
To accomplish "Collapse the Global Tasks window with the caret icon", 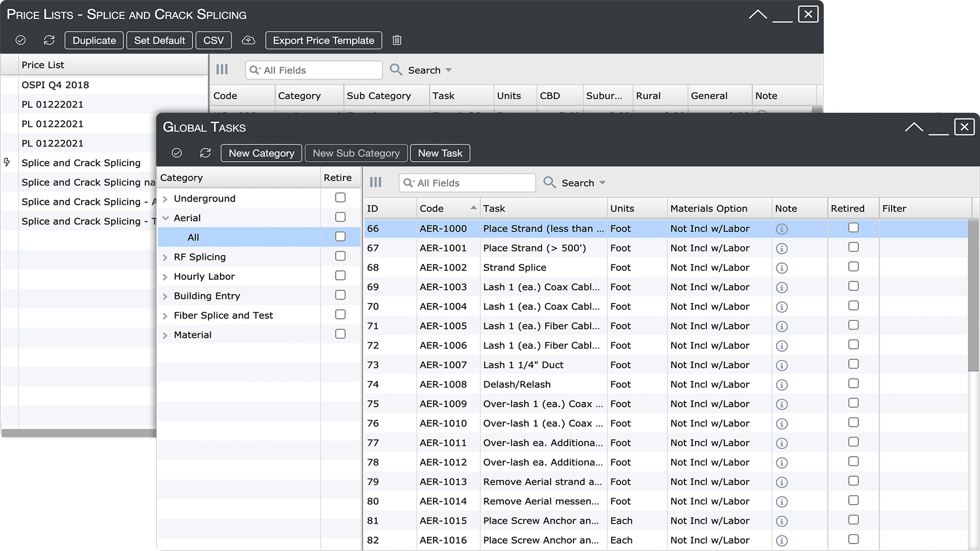I will click(x=914, y=127).
